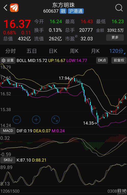127x195 pixels.
Task: Tap the 融 margin trading badge
Action: 63,11
